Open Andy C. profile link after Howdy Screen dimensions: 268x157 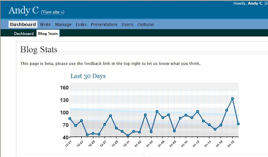point(255,3)
